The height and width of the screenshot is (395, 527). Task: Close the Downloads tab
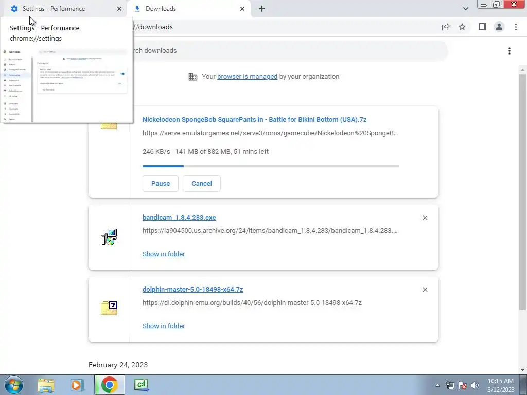[x=242, y=9]
